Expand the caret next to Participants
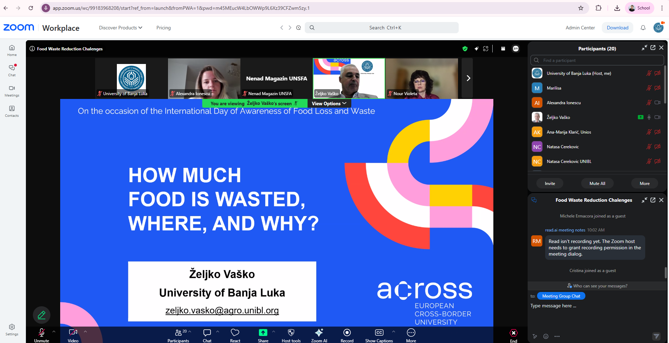 (x=190, y=331)
